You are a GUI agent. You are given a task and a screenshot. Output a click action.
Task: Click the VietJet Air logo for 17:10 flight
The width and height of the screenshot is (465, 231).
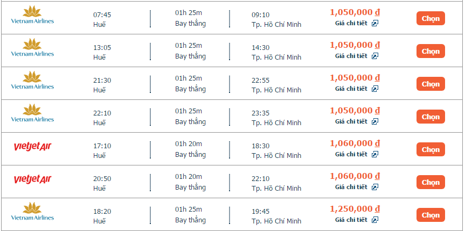click(32, 147)
